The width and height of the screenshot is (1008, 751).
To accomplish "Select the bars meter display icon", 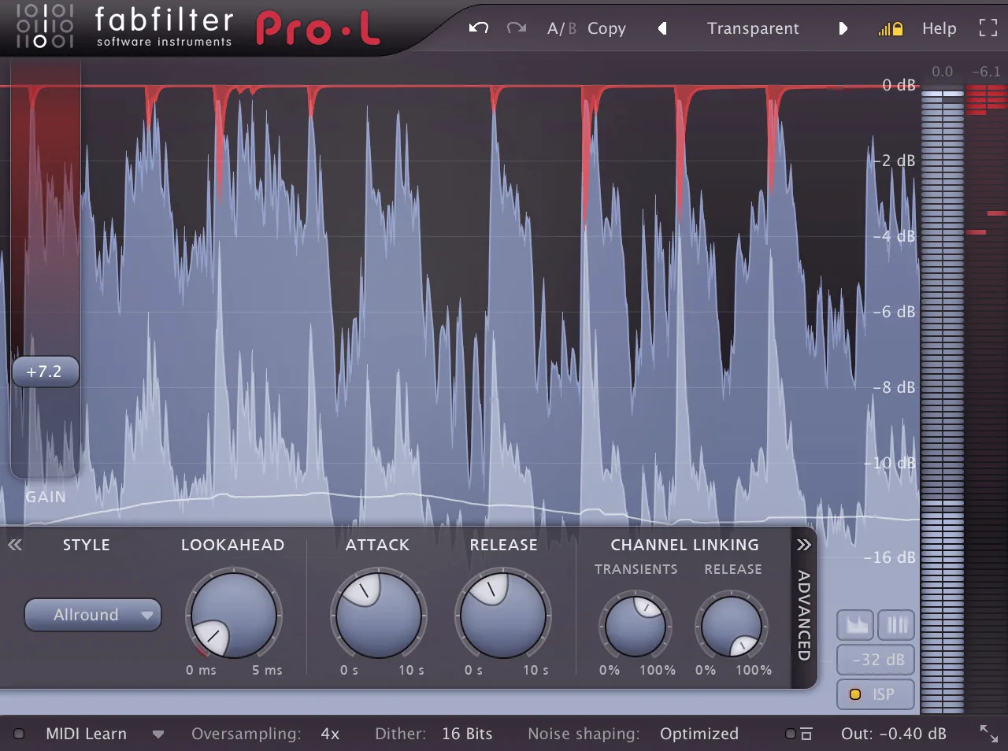I will point(896,626).
